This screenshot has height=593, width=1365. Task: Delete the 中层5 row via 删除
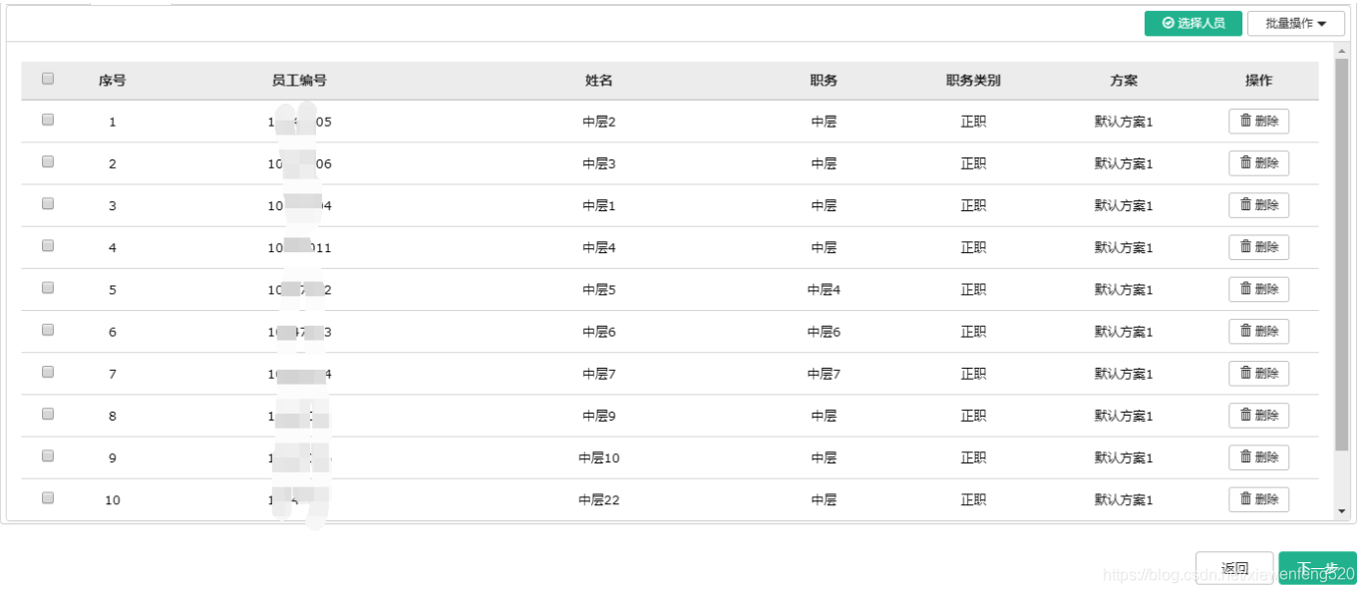pos(1258,289)
